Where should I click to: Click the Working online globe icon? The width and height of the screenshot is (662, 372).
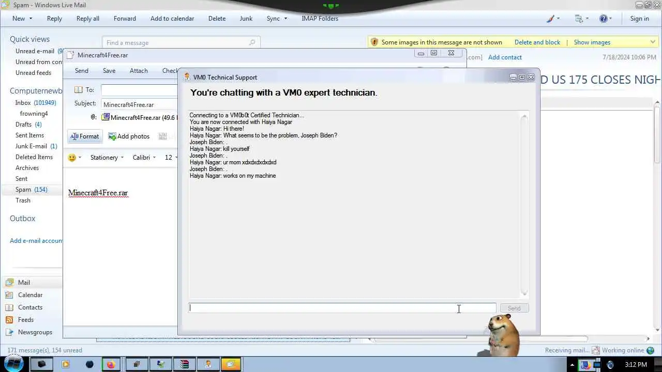coord(650,350)
